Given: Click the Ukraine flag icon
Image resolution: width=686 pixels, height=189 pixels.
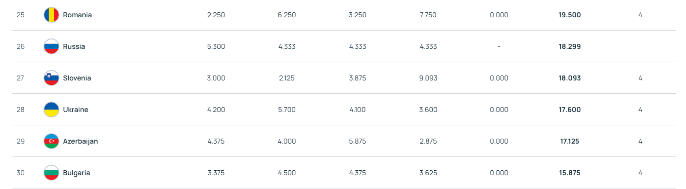Looking at the screenshot, I should (x=51, y=110).
